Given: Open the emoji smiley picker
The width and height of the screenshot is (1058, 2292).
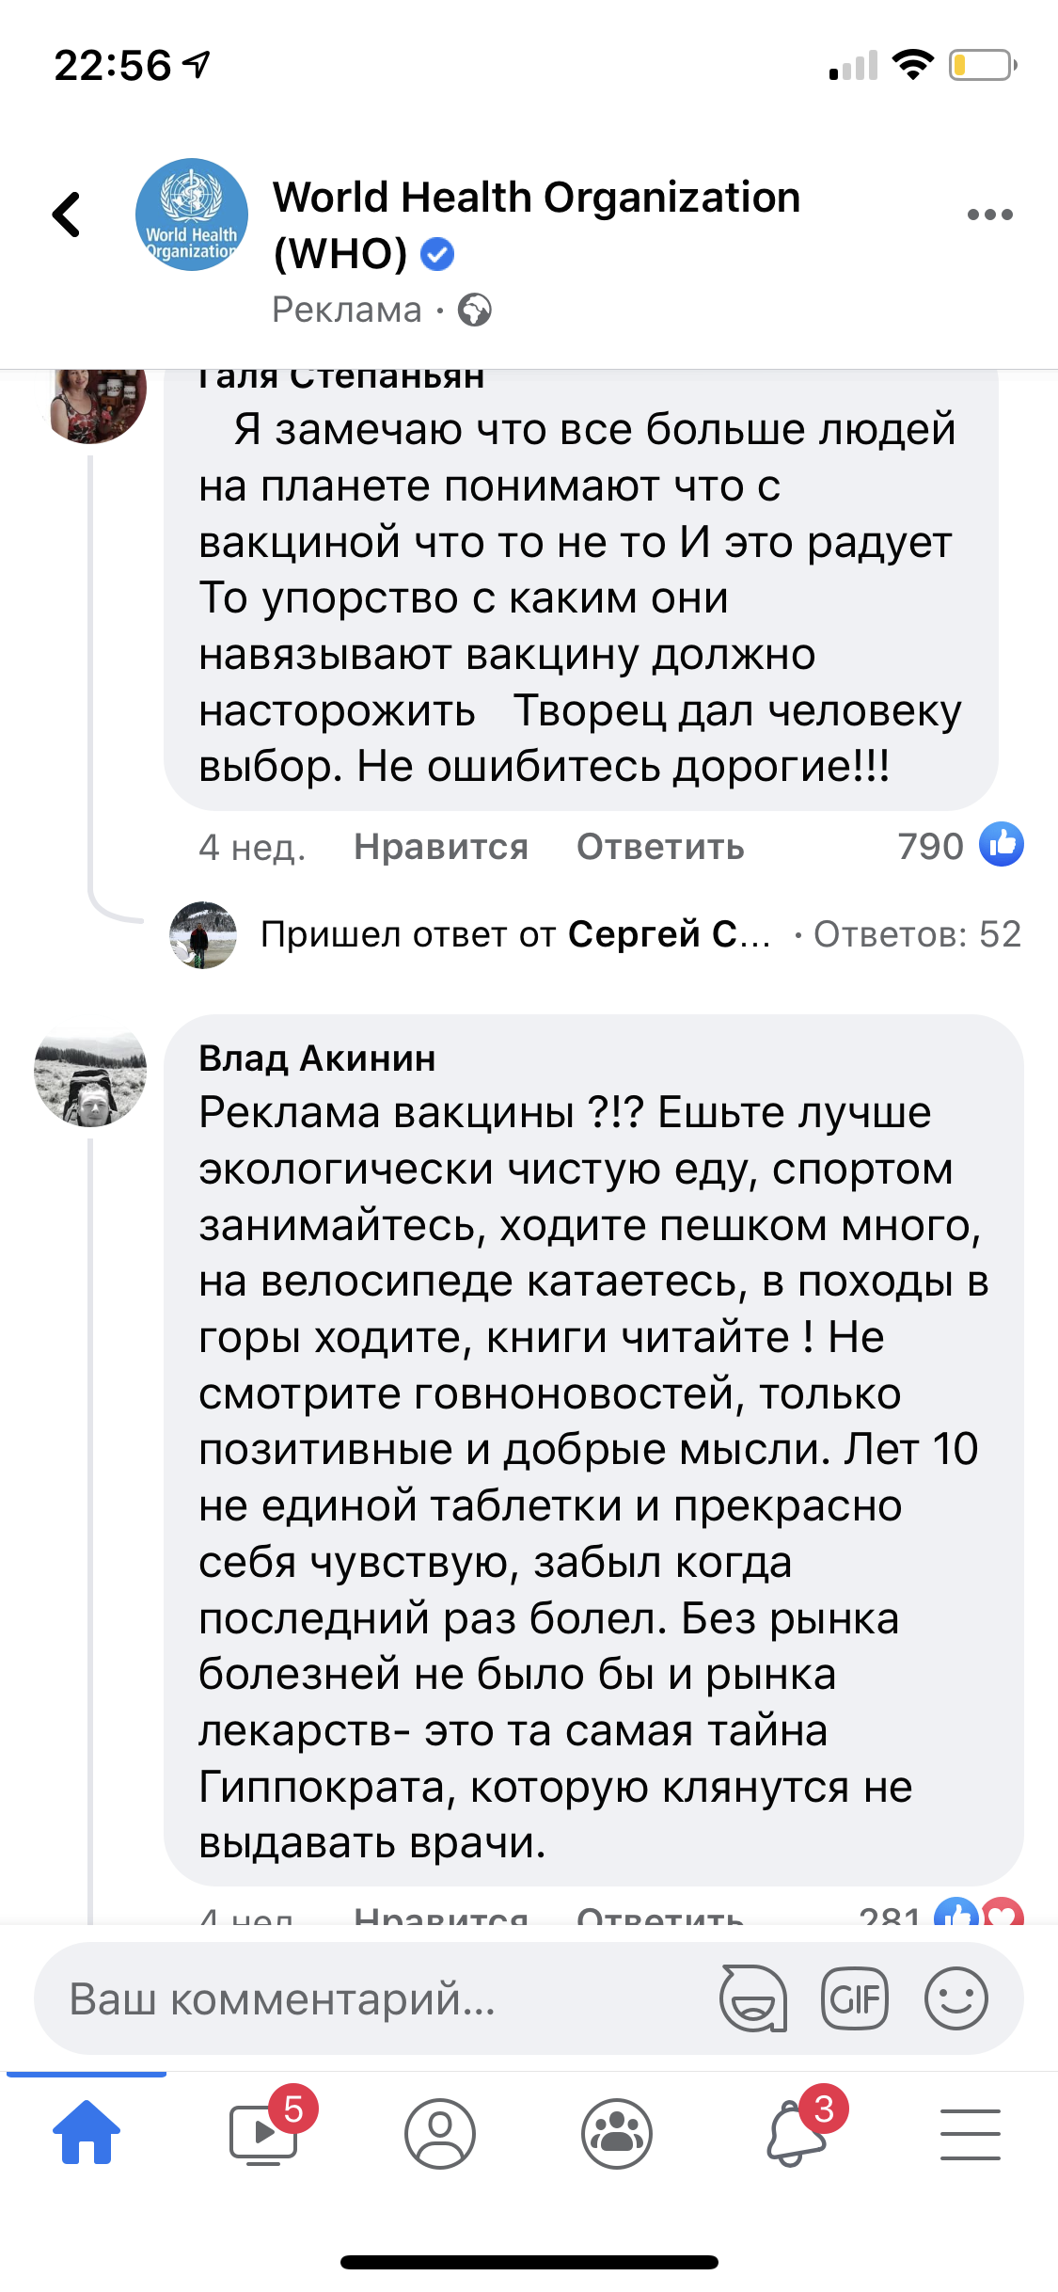Looking at the screenshot, I should click(955, 1998).
